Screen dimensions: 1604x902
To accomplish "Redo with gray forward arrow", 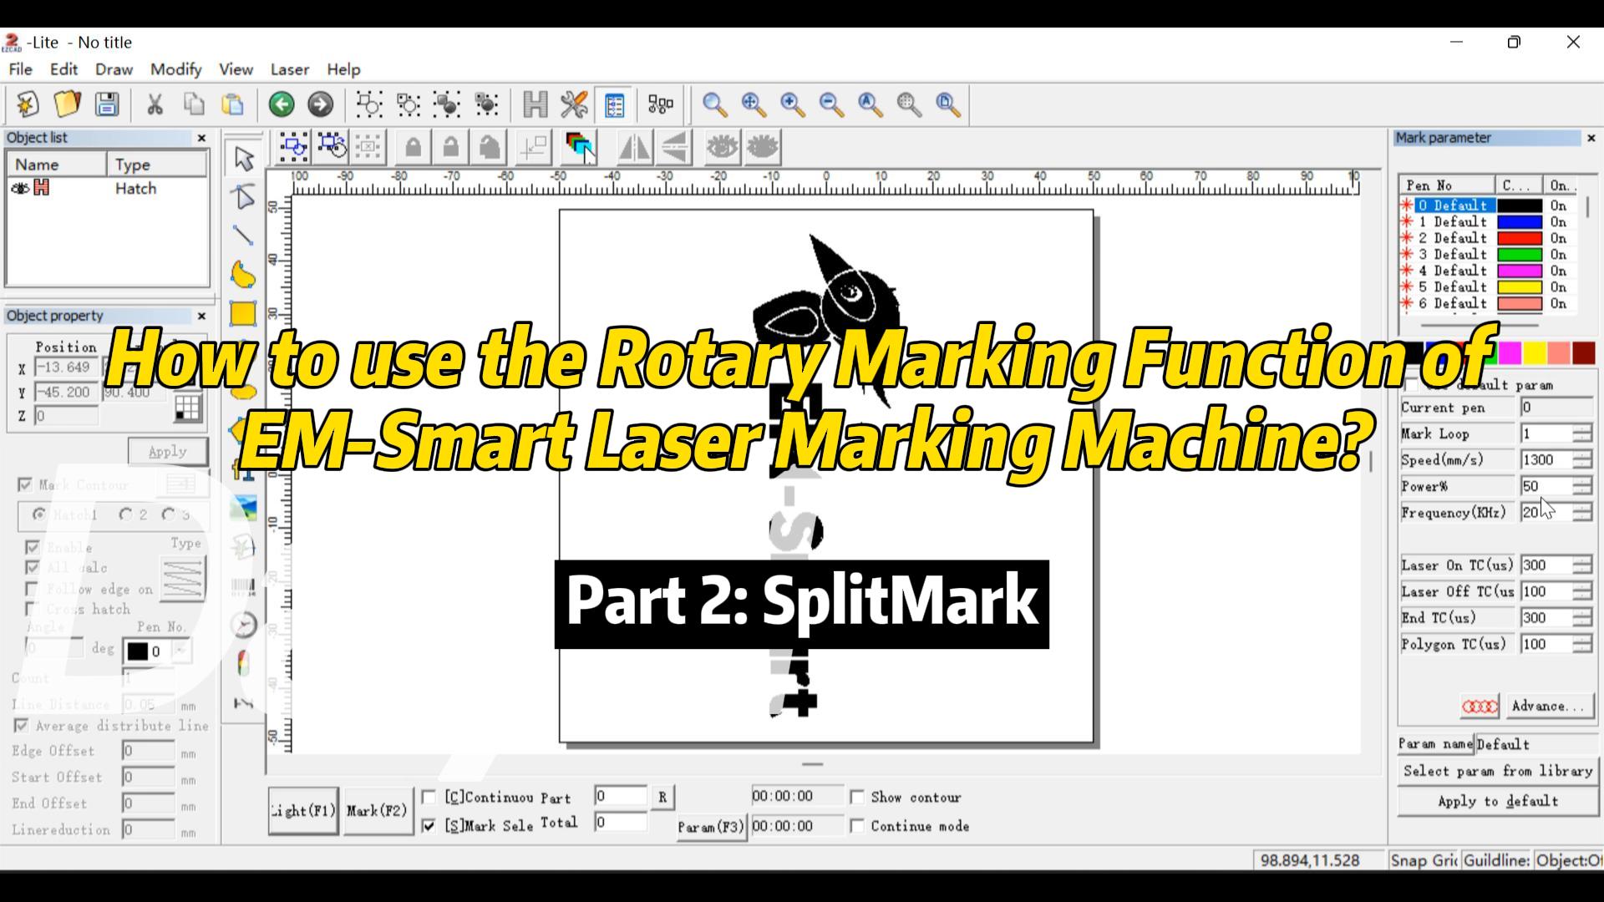I will 320,104.
